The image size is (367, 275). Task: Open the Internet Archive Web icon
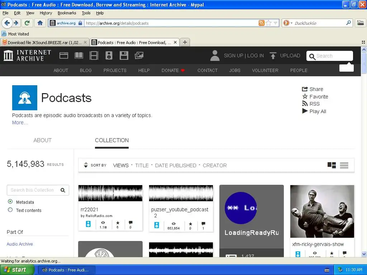[x=64, y=56]
